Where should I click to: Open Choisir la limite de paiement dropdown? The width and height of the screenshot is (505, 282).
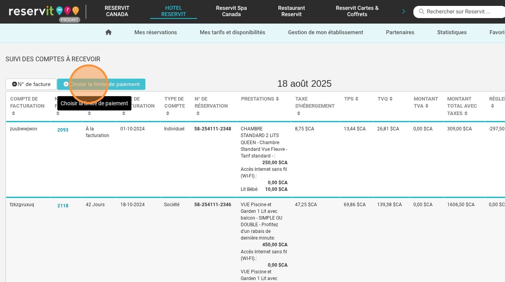(x=101, y=84)
